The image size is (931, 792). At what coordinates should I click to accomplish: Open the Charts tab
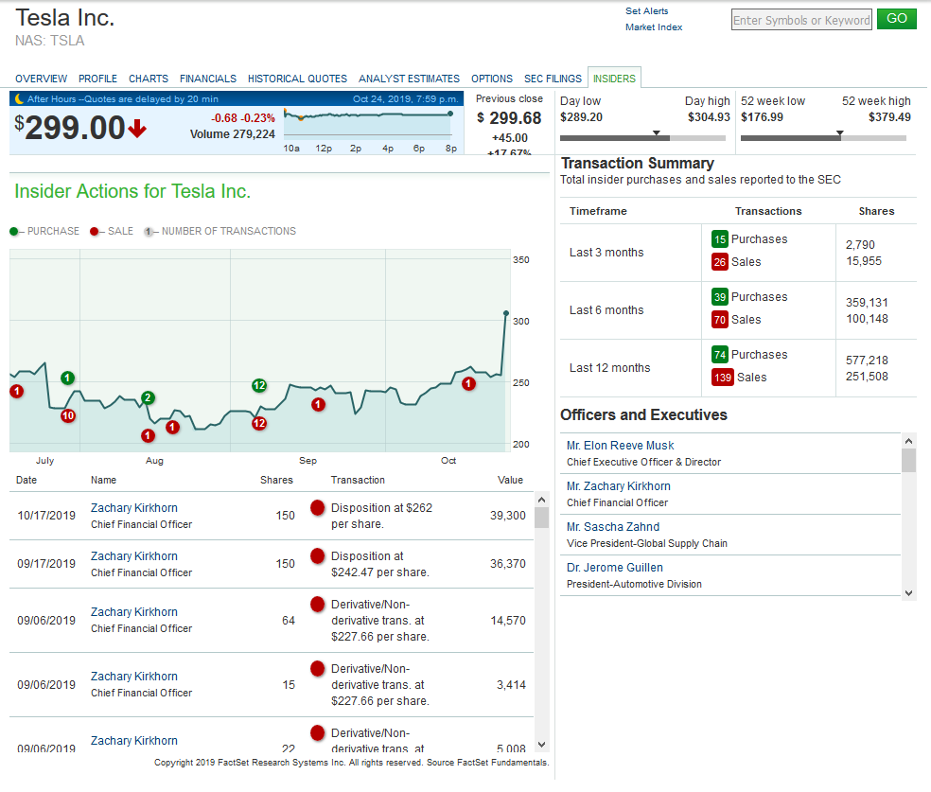tap(149, 79)
